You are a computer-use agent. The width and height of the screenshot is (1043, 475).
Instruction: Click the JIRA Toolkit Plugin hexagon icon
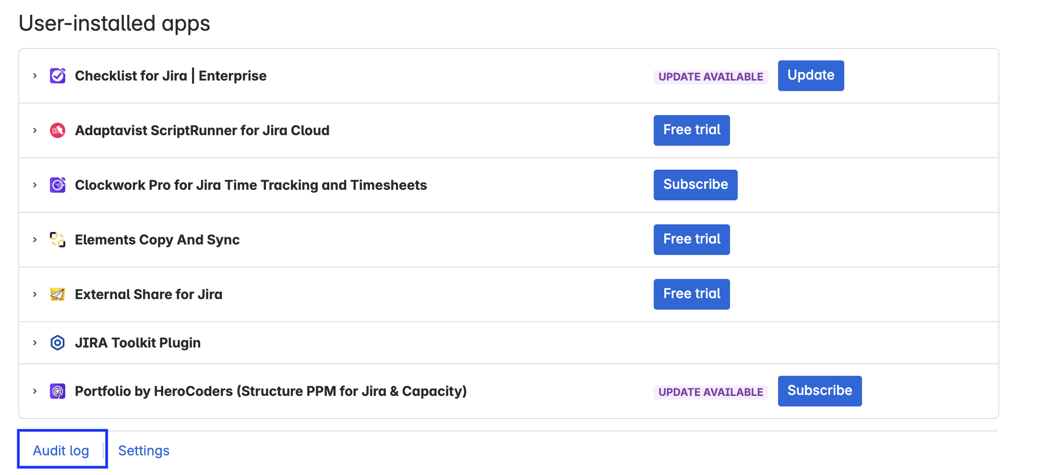click(x=58, y=343)
